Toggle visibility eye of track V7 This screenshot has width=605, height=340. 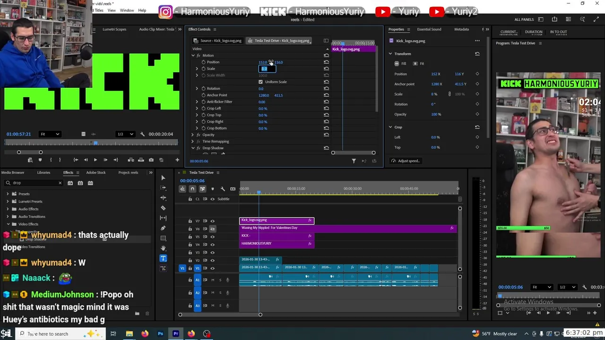[x=212, y=221]
